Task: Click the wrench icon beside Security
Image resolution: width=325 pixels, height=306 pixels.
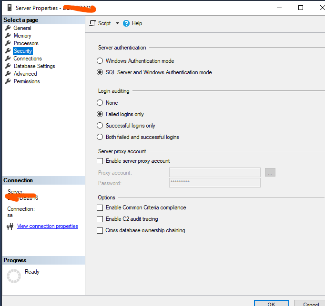Action: (x=8, y=51)
